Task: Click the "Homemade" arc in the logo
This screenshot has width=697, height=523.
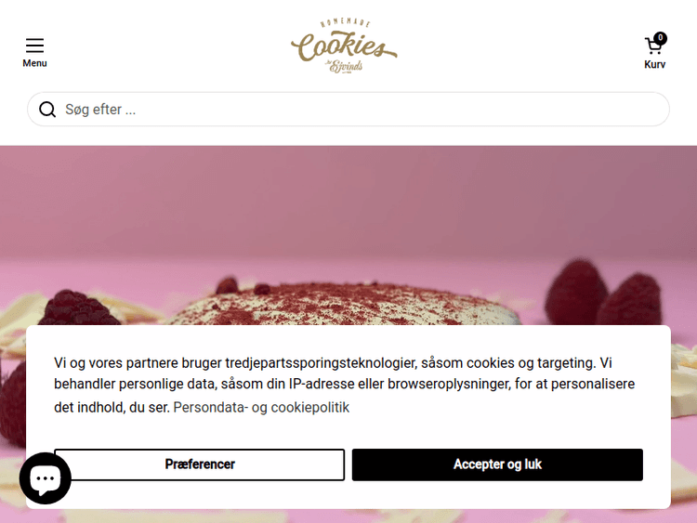Action: coord(346,22)
